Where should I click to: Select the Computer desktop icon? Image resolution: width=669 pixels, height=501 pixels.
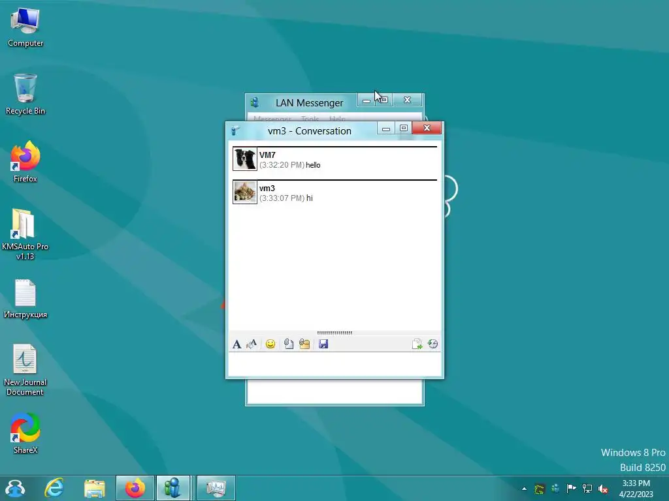25,27
